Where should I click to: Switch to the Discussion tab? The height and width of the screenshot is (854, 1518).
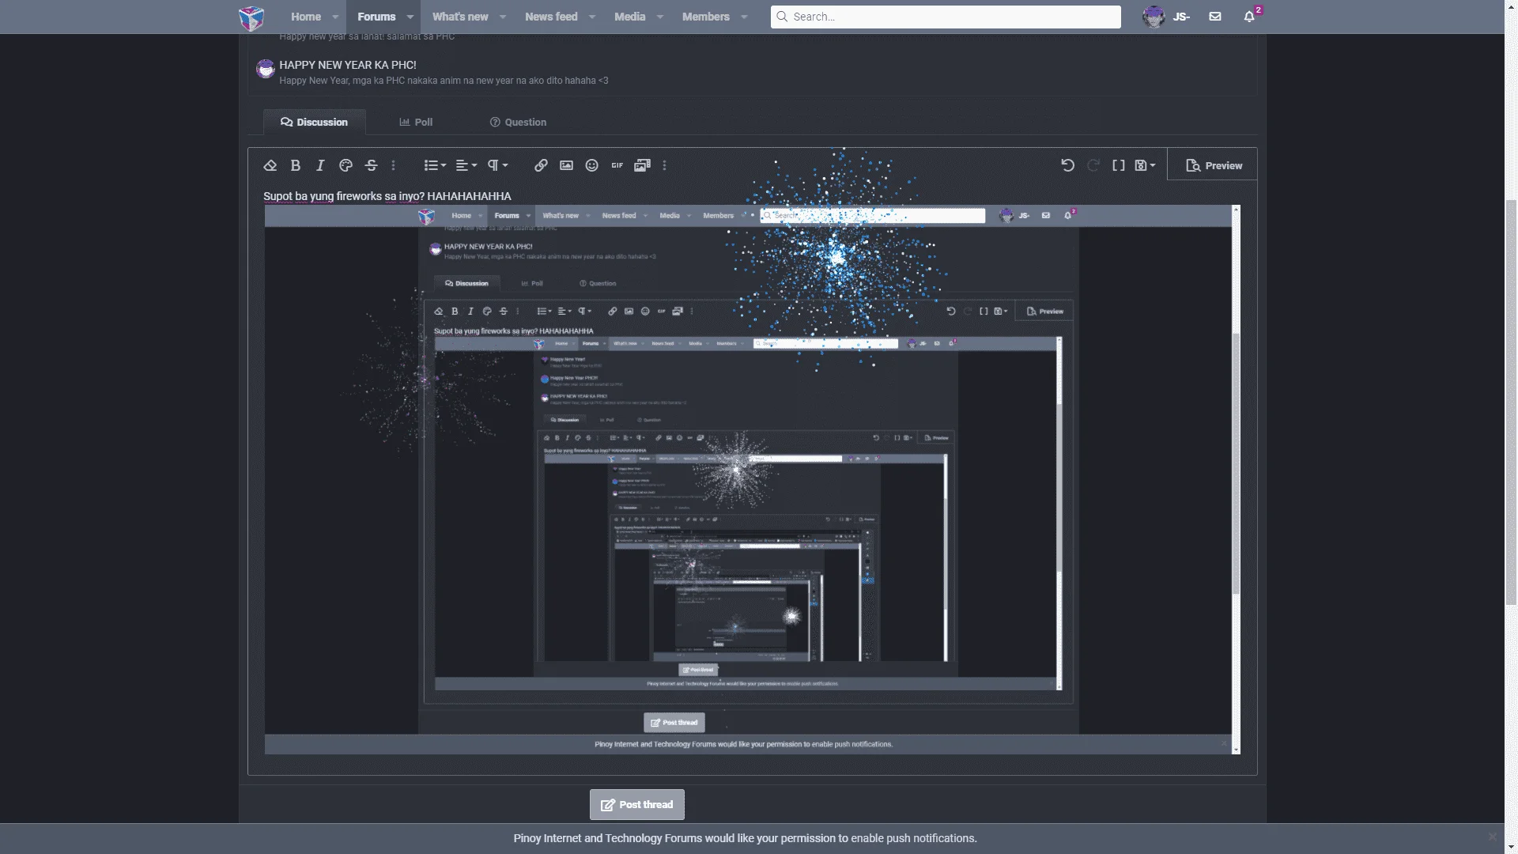pyautogui.click(x=314, y=122)
